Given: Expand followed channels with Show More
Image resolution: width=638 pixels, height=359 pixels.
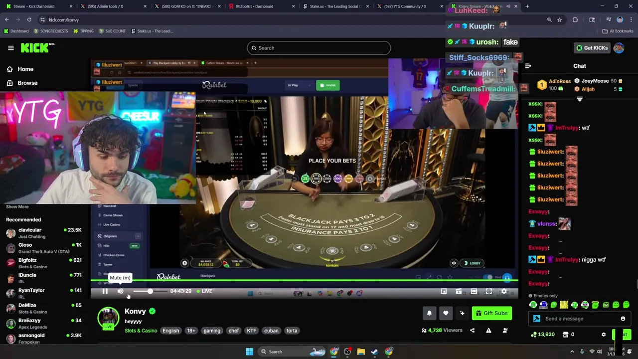Looking at the screenshot, I should click(17, 206).
